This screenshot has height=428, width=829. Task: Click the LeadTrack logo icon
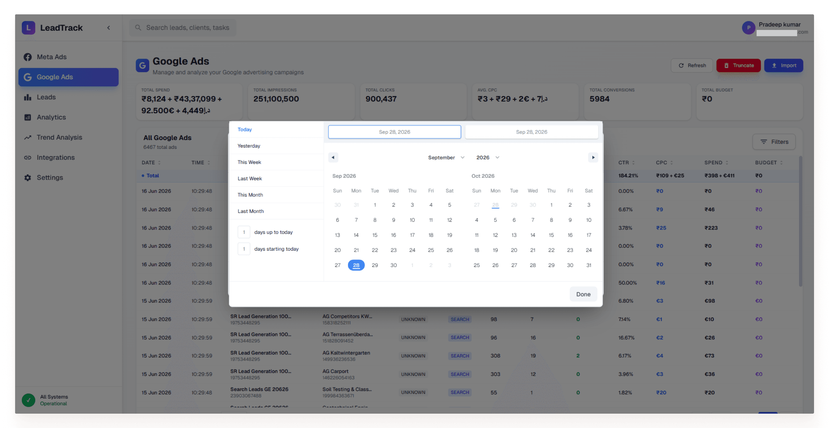(x=28, y=28)
